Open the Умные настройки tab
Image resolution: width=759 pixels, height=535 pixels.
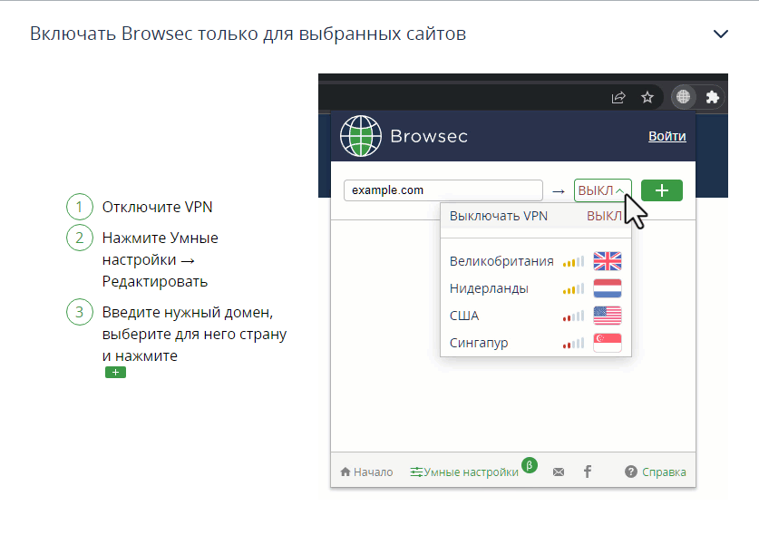(464, 472)
